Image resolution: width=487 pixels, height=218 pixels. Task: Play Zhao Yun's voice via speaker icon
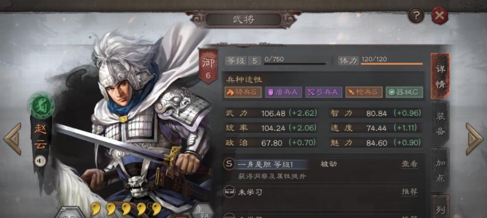coord(40,161)
